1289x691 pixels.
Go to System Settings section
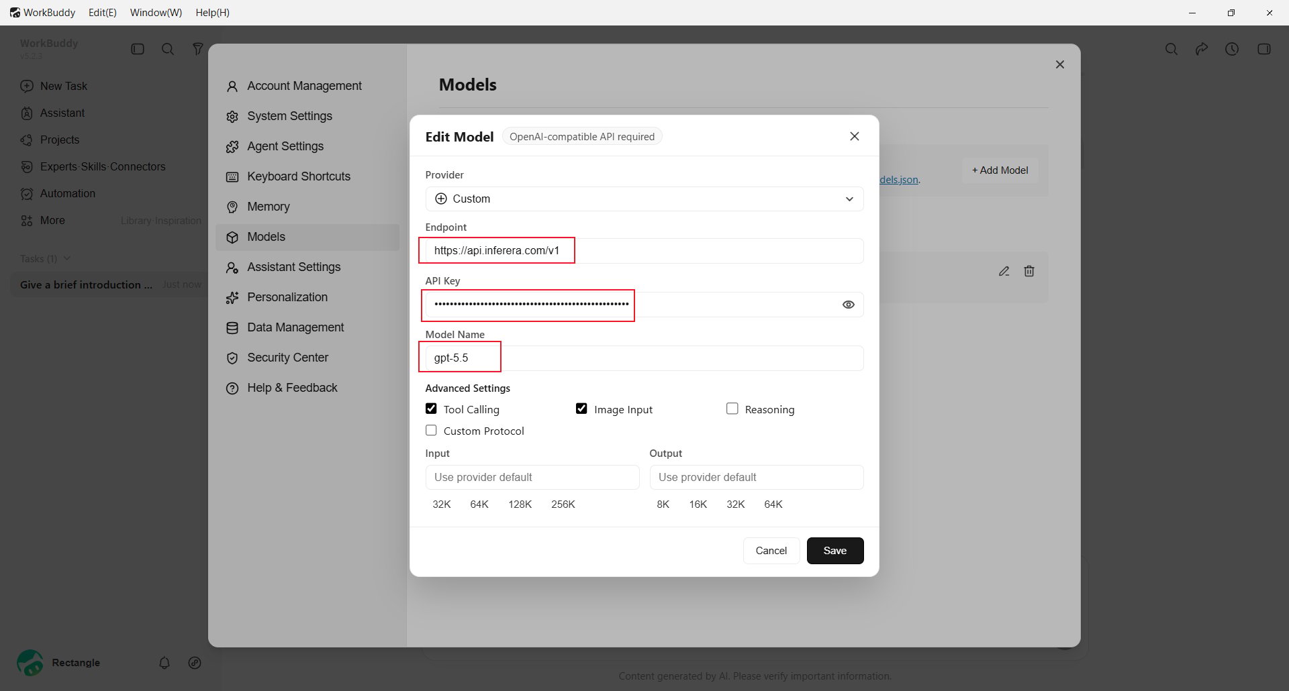click(307, 116)
